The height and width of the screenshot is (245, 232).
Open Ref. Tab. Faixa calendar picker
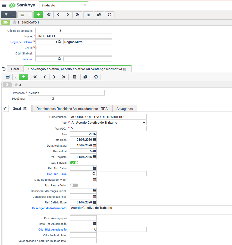click(x=94, y=168)
